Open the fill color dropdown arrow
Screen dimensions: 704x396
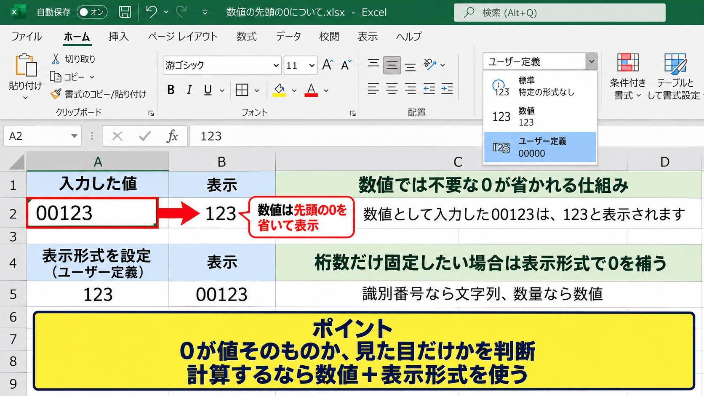[294, 90]
